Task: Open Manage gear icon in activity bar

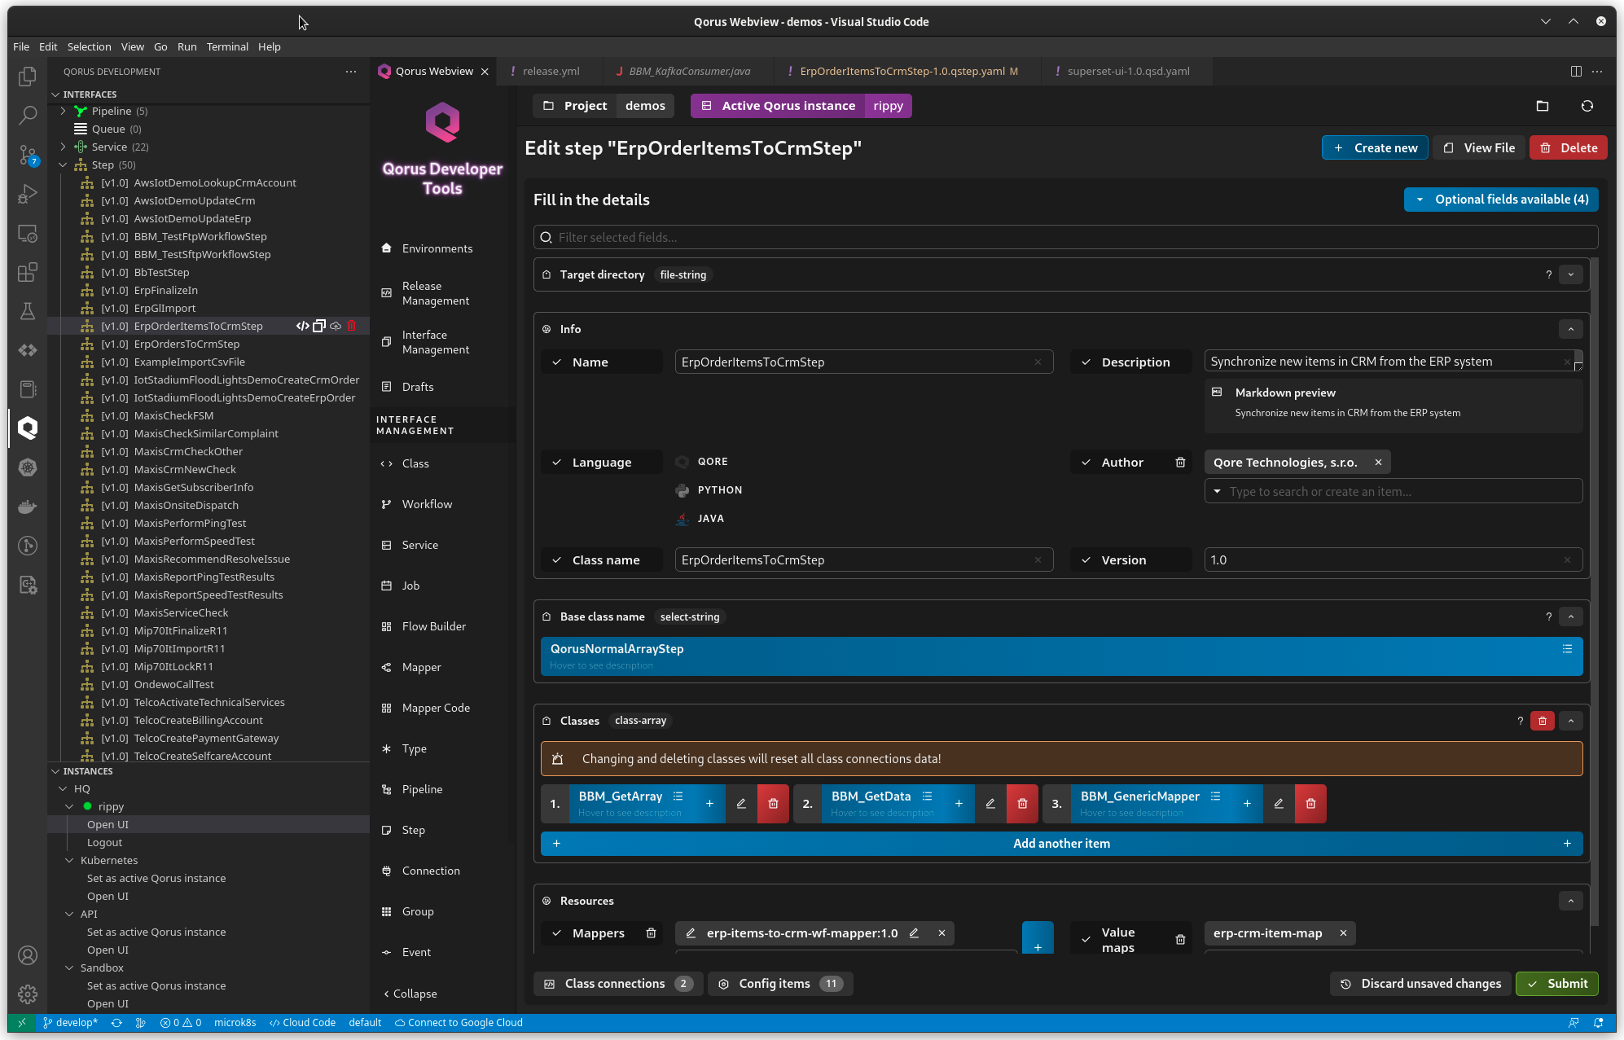Action: tap(28, 994)
